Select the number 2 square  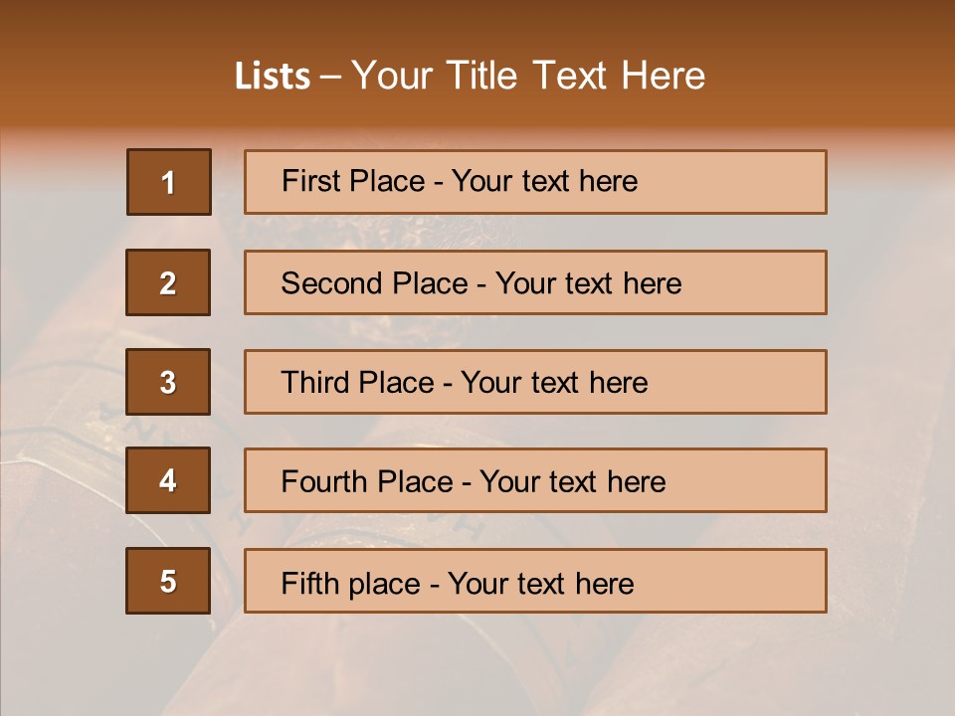(168, 282)
